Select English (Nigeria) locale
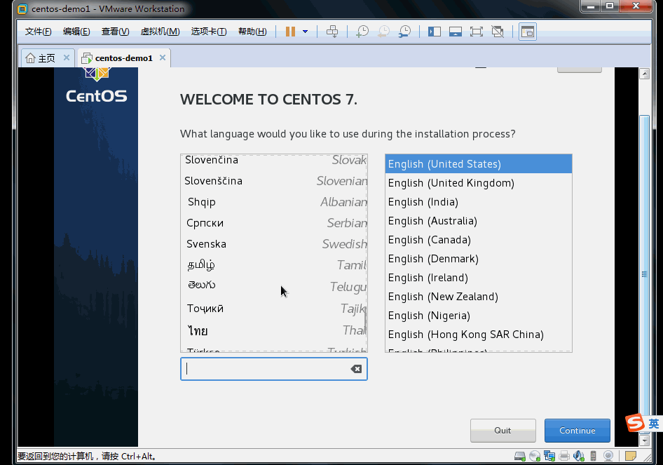This screenshot has width=663, height=465. [478, 316]
